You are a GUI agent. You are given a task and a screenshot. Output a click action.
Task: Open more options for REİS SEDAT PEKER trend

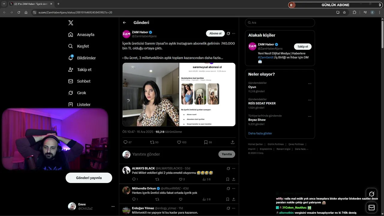[310, 100]
